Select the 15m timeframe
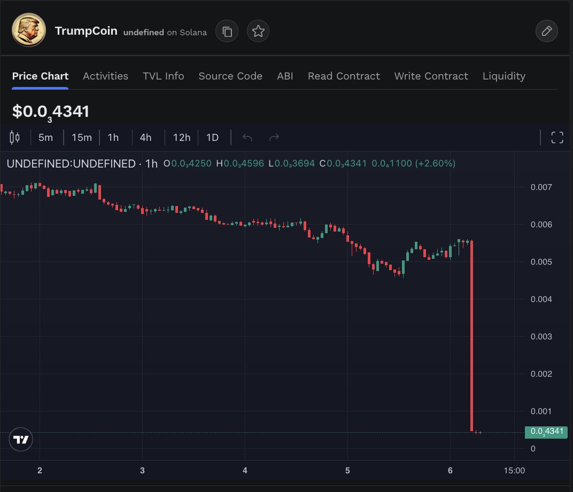Viewport: 573px width, 492px height. (x=81, y=138)
